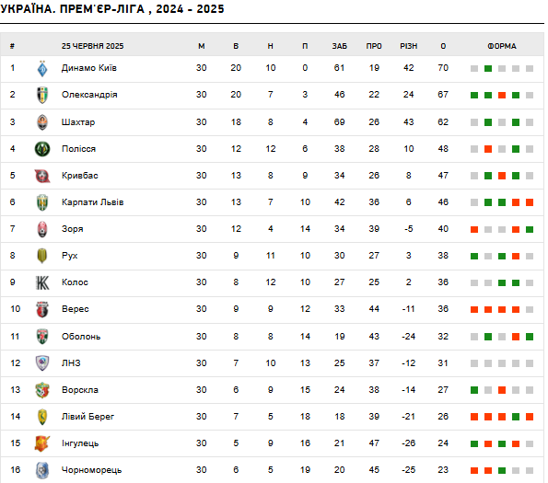Screen dimensions: 548x483
Task: Click the Inhulets orange club crest
Action: [x=42, y=443]
